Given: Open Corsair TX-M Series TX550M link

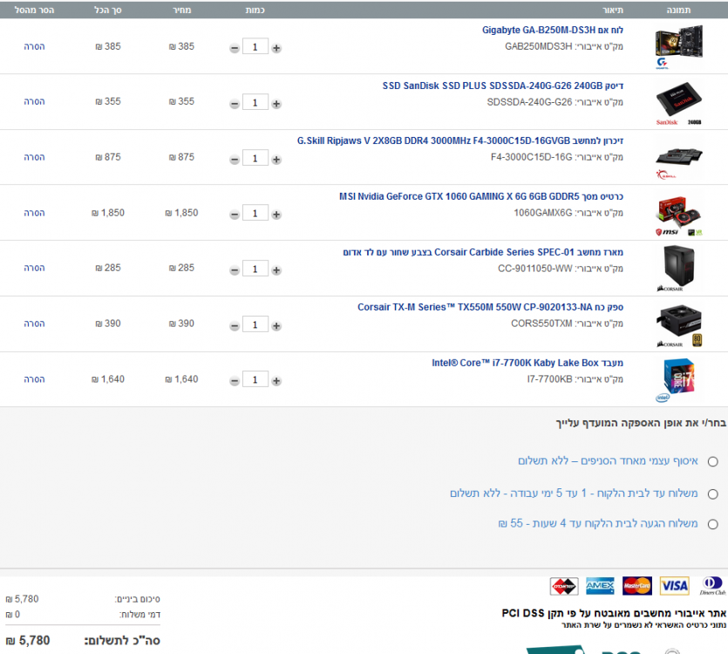Looking at the screenshot, I should tap(490, 307).
